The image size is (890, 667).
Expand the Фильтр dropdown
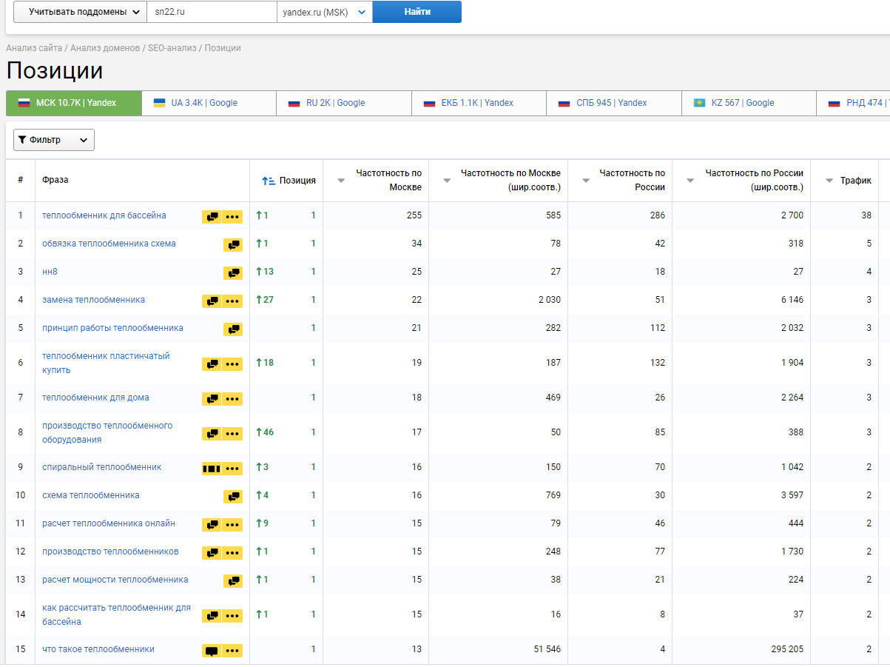click(x=54, y=140)
